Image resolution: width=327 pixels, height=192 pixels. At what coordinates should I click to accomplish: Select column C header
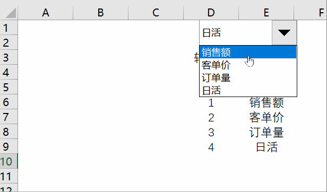coord(156,13)
